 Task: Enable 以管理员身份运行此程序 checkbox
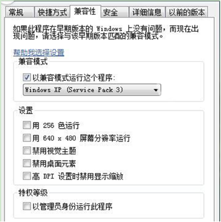[x=27, y=206]
